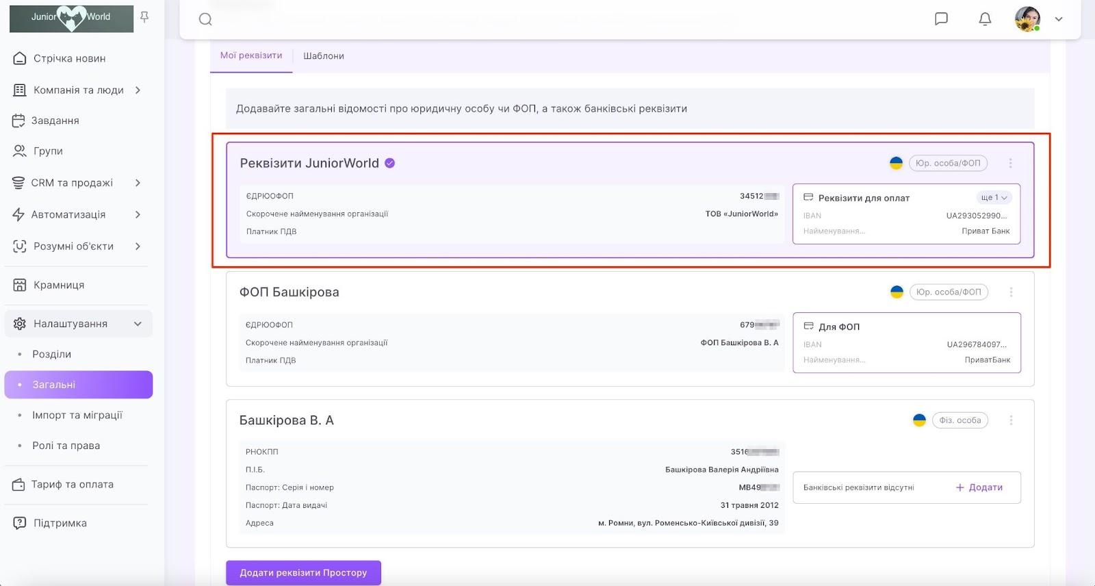Open the user profile dropdown arrow

coord(1059,19)
